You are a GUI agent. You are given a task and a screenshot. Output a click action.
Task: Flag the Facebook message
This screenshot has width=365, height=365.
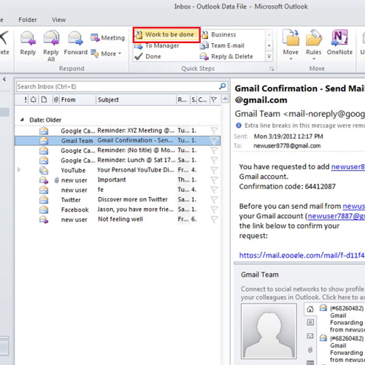[214, 210]
